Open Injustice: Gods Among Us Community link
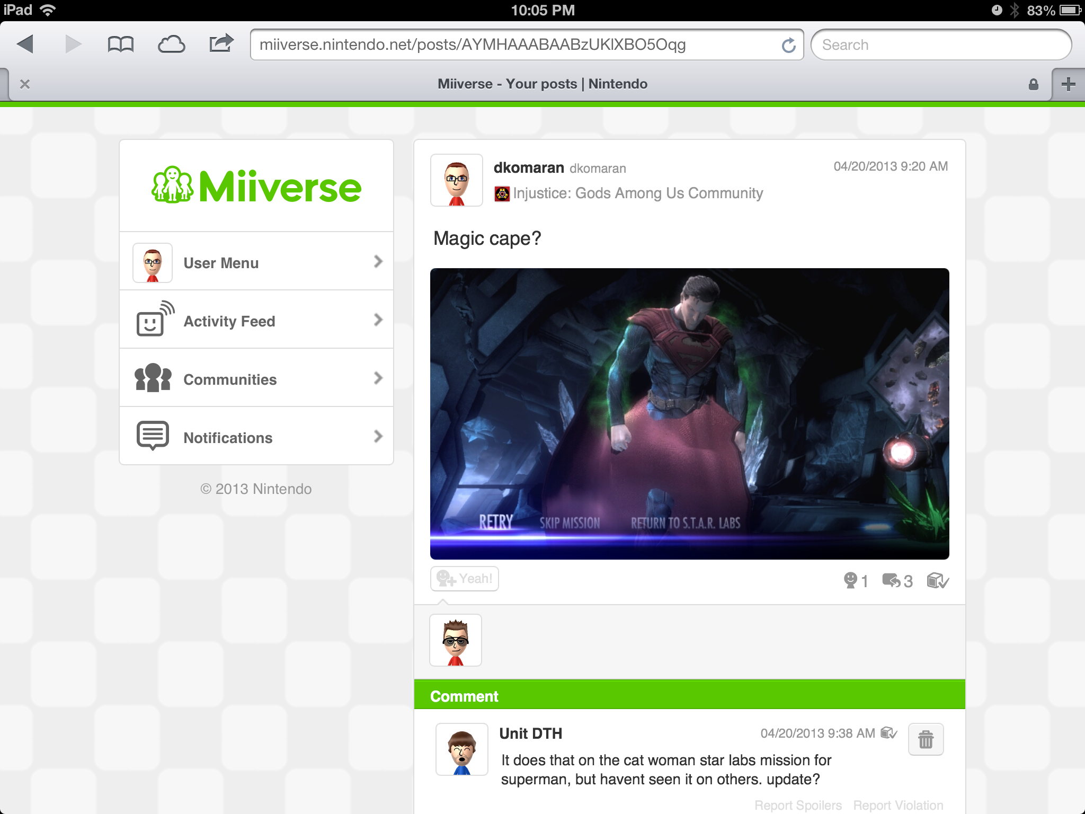 [x=637, y=193]
